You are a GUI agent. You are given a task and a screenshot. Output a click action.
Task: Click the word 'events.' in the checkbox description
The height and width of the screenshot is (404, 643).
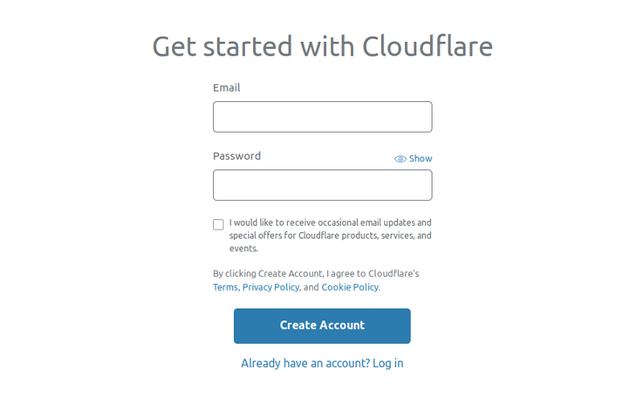[x=244, y=248]
